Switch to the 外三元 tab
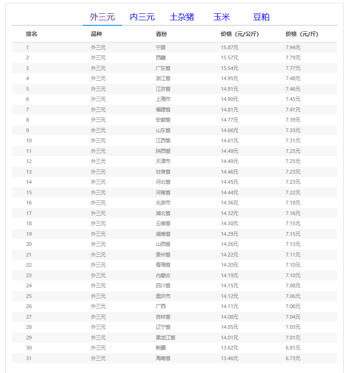This screenshot has height=373, width=353. [102, 17]
